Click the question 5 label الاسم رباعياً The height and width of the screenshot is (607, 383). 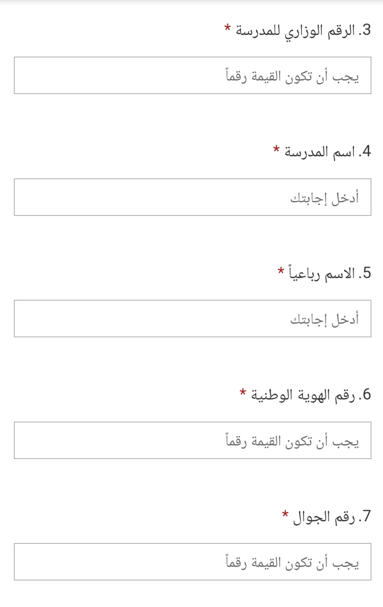322,273
